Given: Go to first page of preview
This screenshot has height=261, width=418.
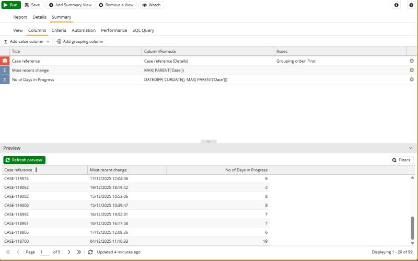Looking at the screenshot, I should [8, 252].
